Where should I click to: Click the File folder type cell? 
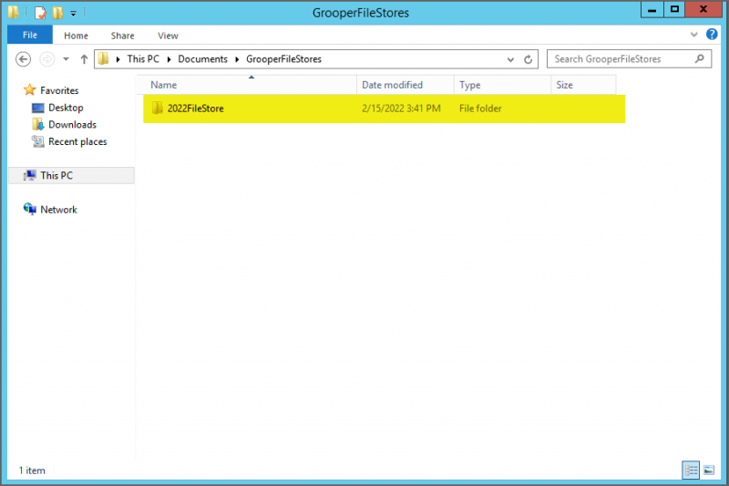click(x=480, y=109)
